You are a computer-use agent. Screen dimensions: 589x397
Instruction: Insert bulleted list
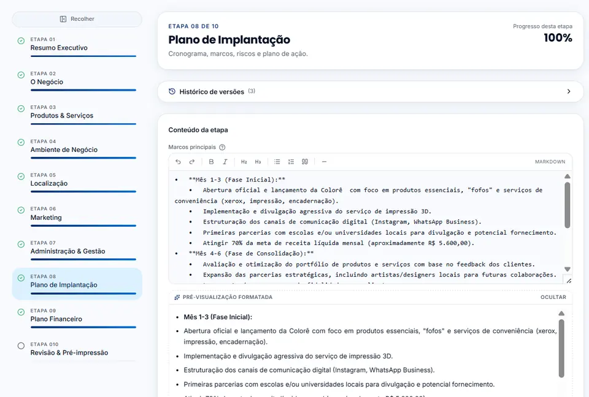point(277,162)
